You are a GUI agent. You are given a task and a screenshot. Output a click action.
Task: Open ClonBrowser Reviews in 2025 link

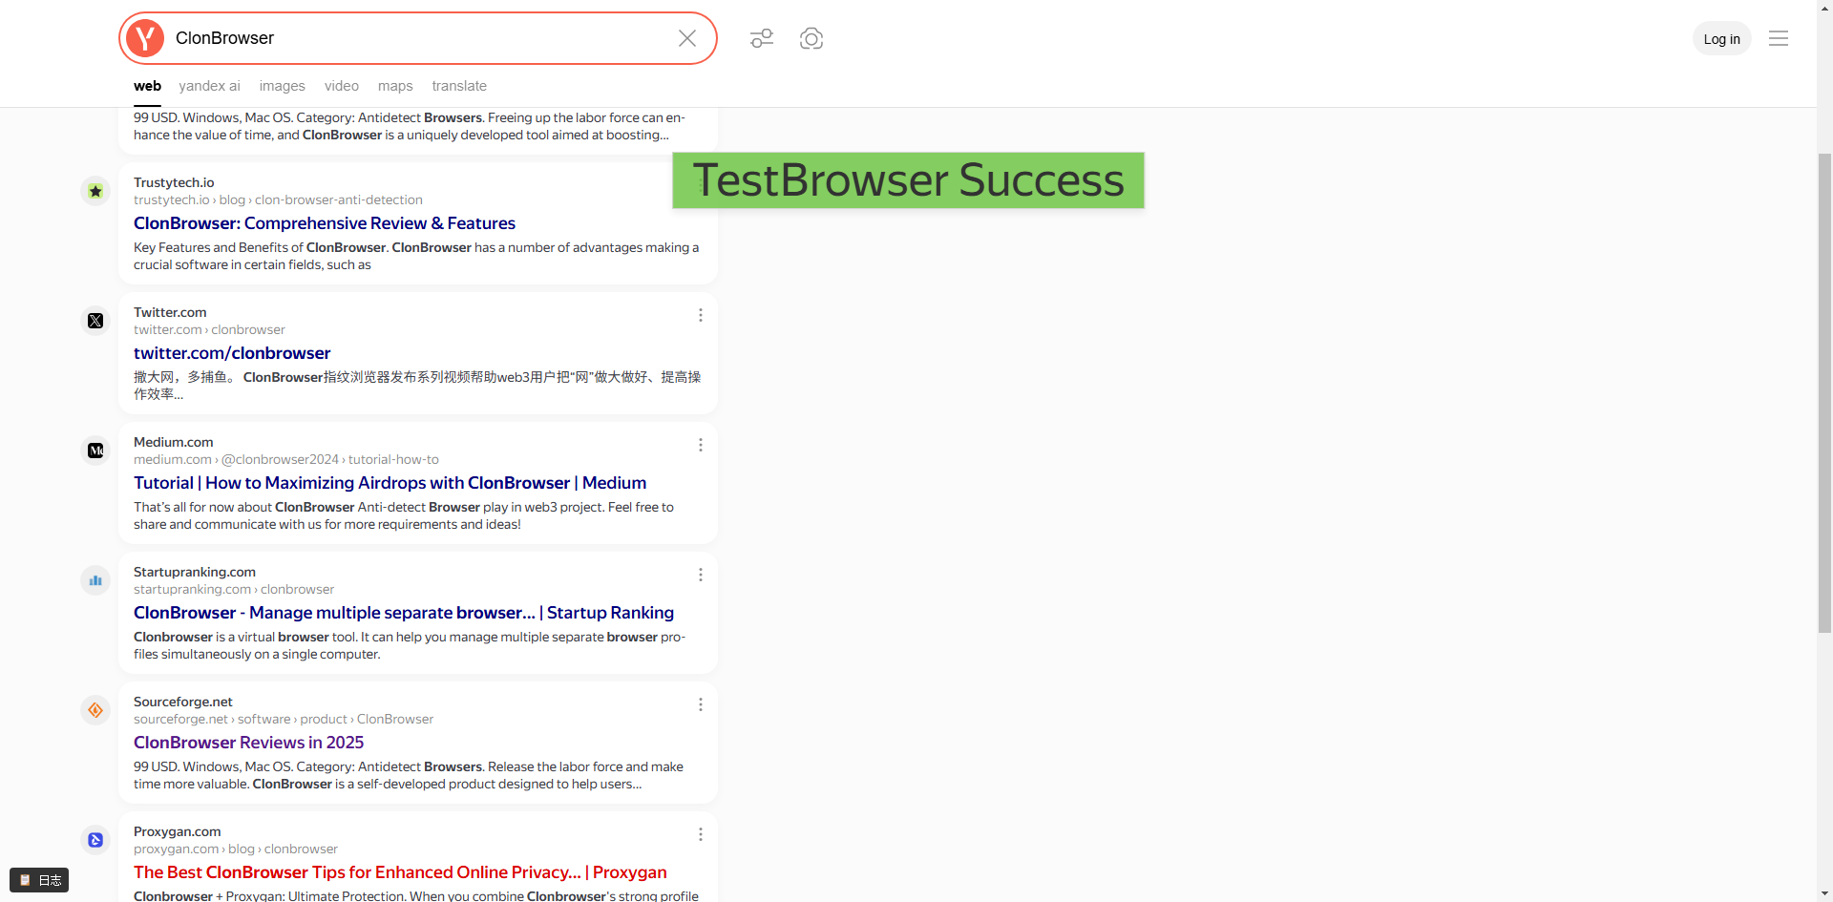pos(248,743)
